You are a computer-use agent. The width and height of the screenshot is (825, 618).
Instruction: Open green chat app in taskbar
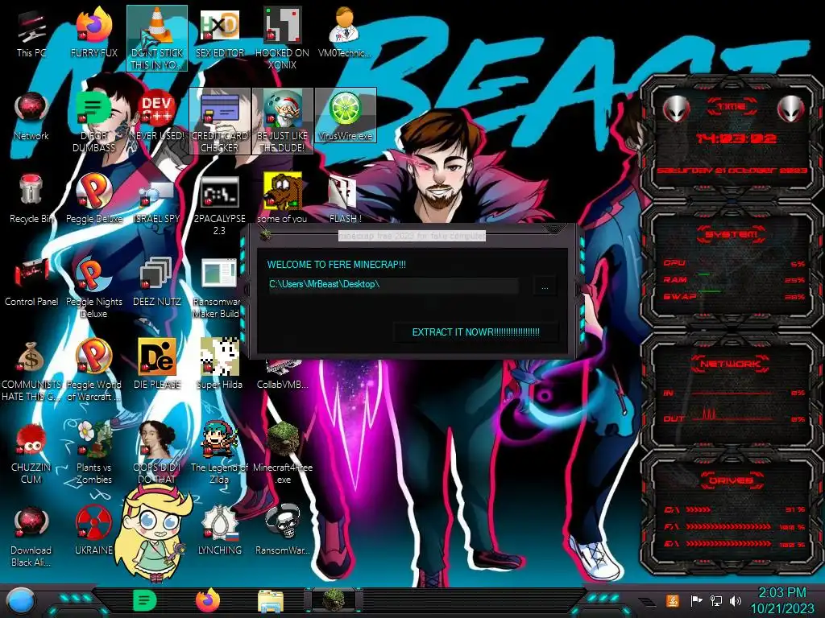click(144, 600)
